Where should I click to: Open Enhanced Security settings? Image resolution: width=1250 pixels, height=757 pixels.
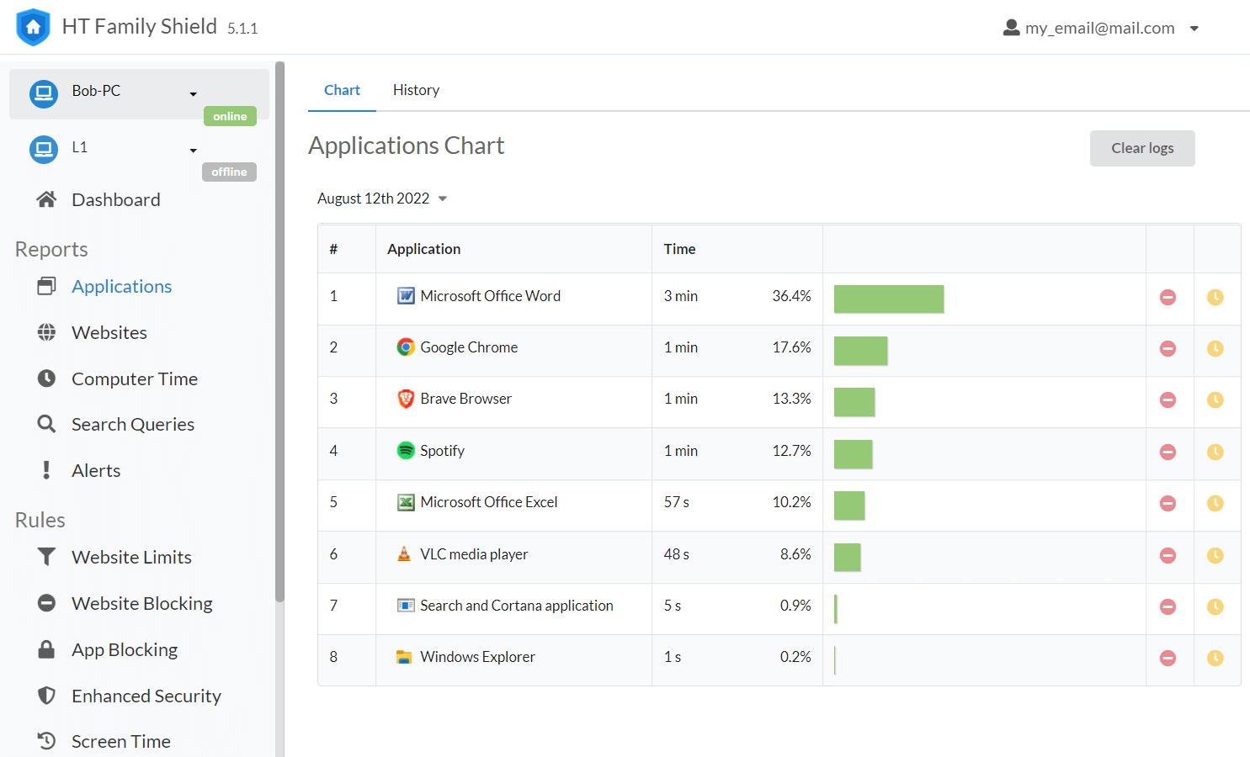(146, 696)
